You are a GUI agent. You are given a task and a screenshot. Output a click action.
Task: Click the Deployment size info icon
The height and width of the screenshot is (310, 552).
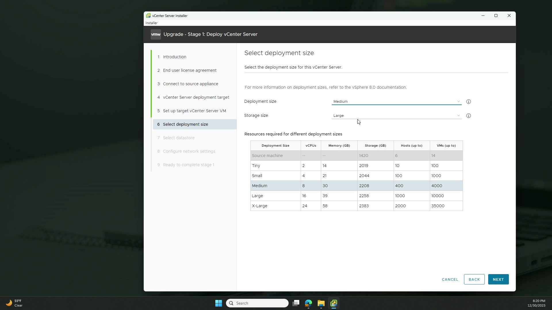tap(468, 102)
